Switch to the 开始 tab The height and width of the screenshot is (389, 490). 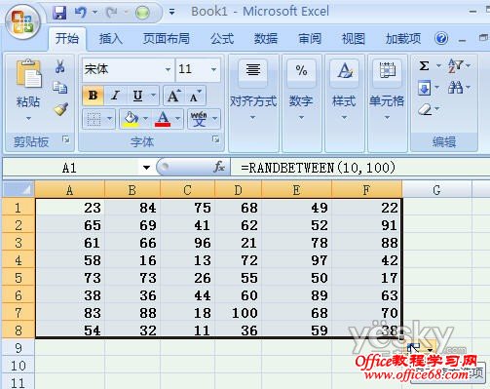pyautogui.click(x=67, y=39)
